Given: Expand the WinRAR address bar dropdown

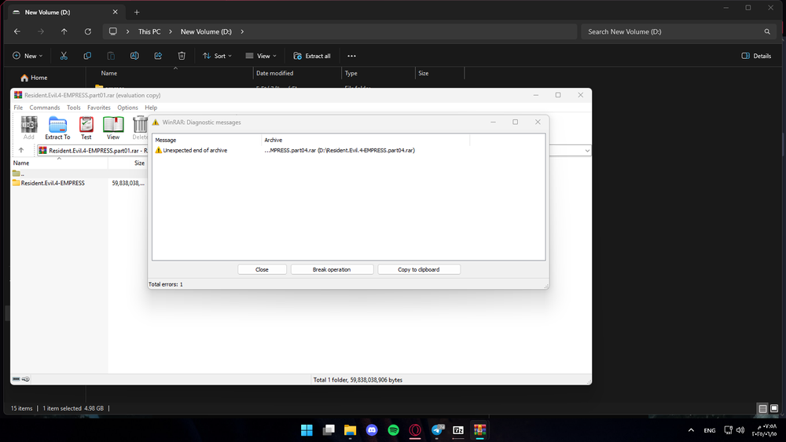Looking at the screenshot, I should [x=587, y=150].
